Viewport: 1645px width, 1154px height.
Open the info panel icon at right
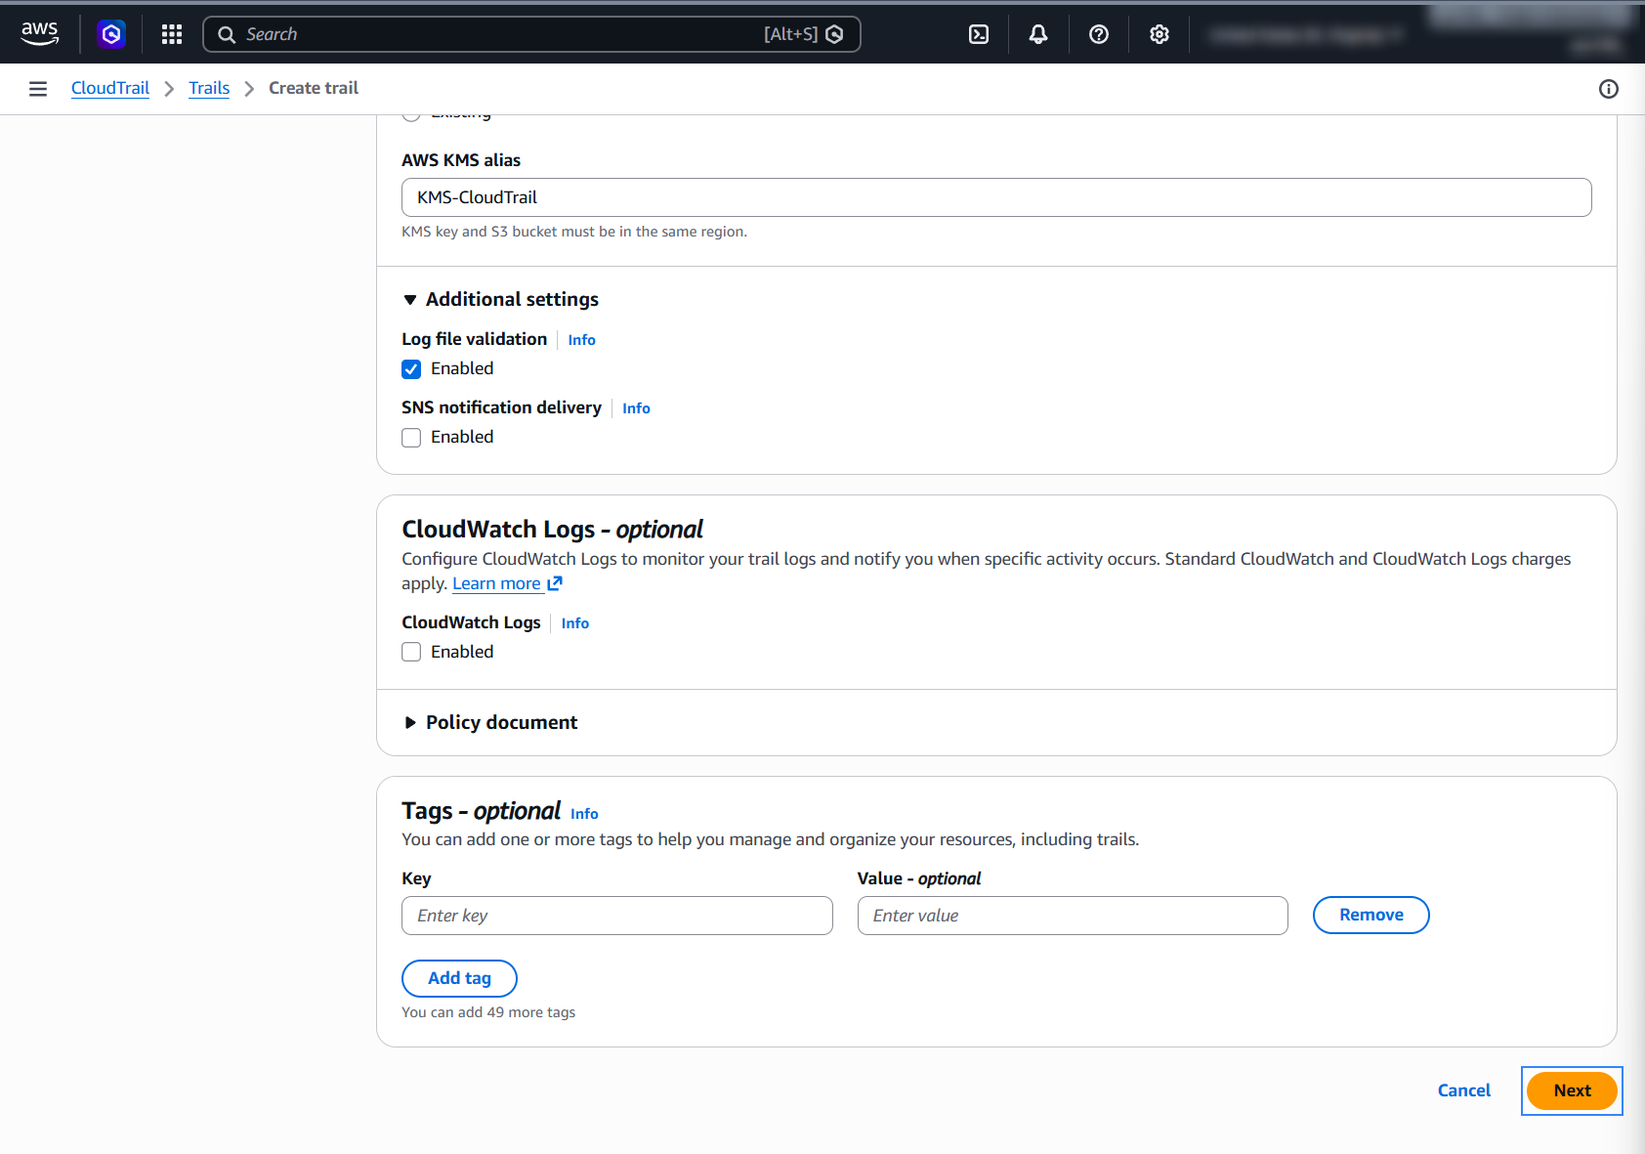[1609, 89]
